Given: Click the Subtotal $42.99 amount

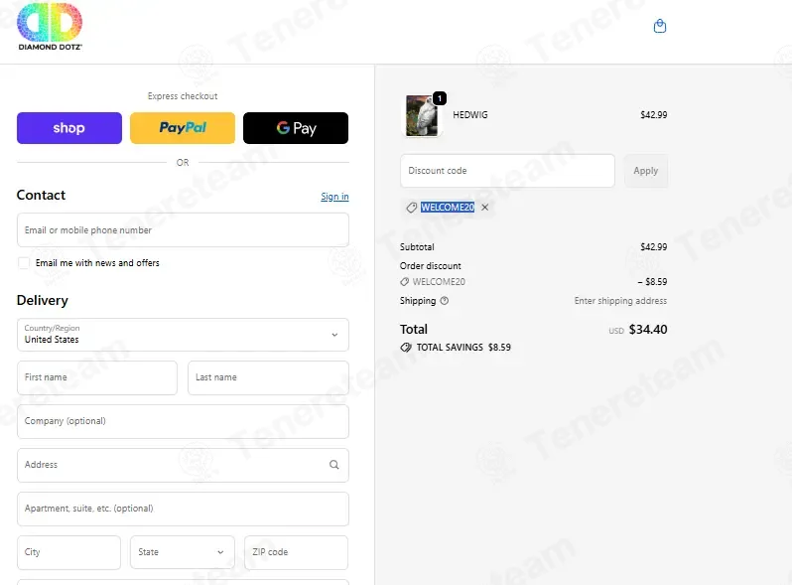Looking at the screenshot, I should pyautogui.click(x=654, y=246).
